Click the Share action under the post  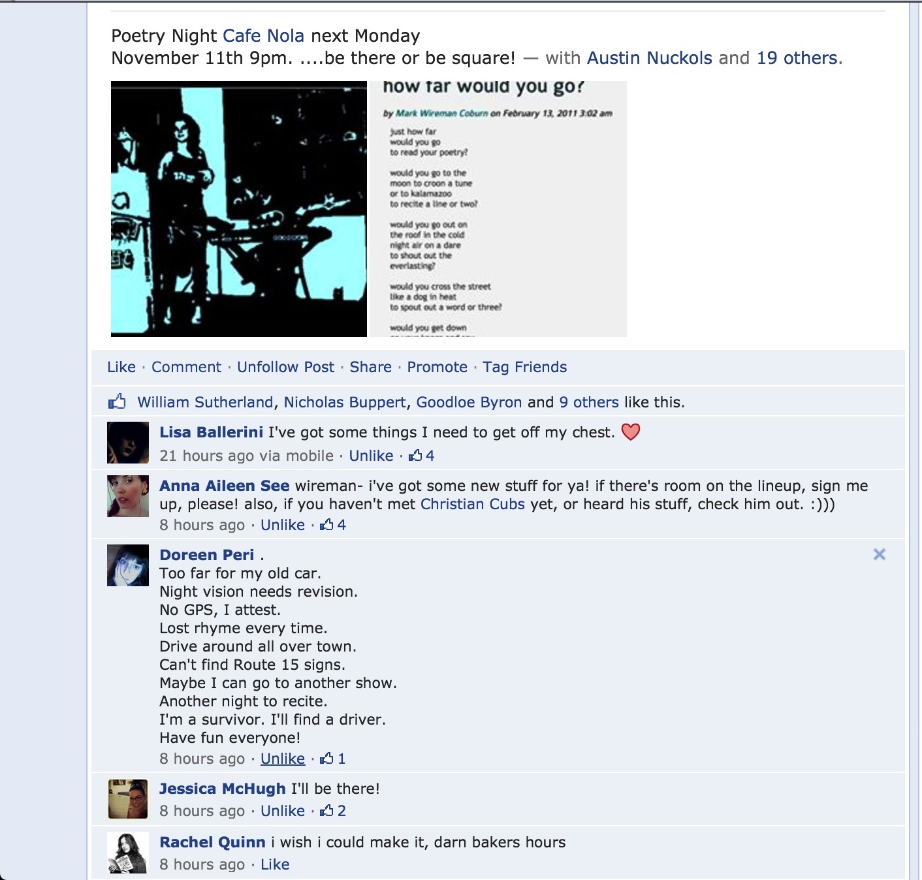371,367
